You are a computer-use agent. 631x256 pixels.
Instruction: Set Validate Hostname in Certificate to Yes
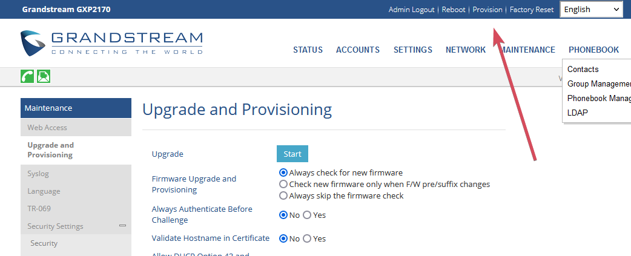coord(307,238)
